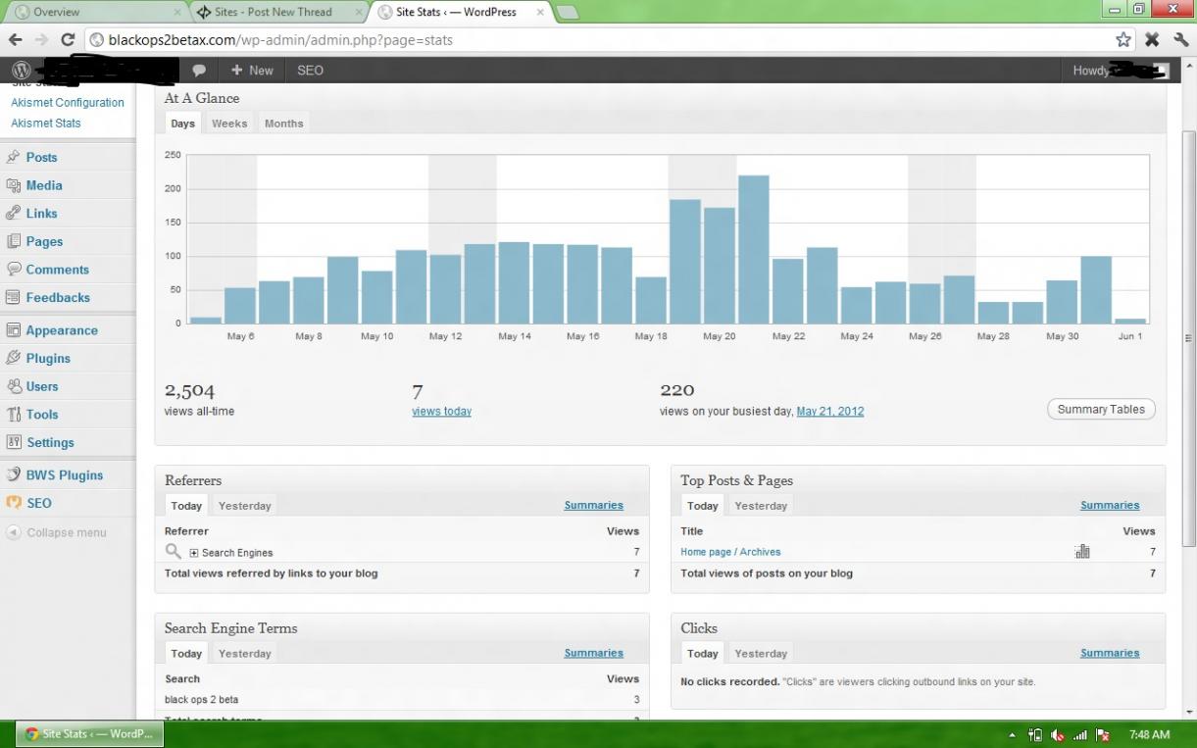Open the May 21, 2012 busiest day link
The height and width of the screenshot is (748, 1197).
830,412
